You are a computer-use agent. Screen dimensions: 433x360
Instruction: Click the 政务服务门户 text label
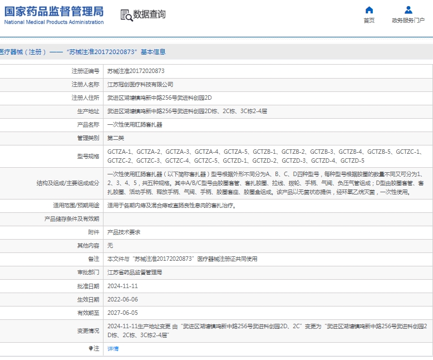[x=408, y=21]
